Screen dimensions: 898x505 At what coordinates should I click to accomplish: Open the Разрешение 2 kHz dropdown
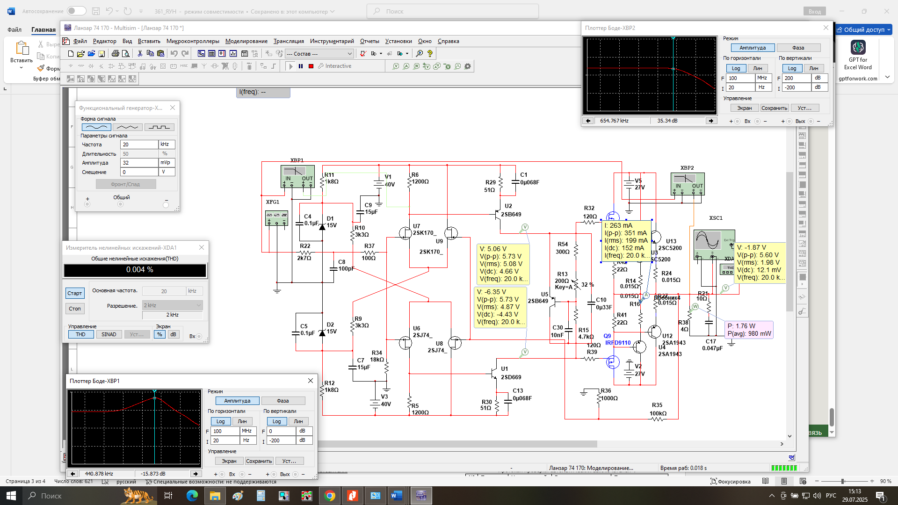click(173, 305)
